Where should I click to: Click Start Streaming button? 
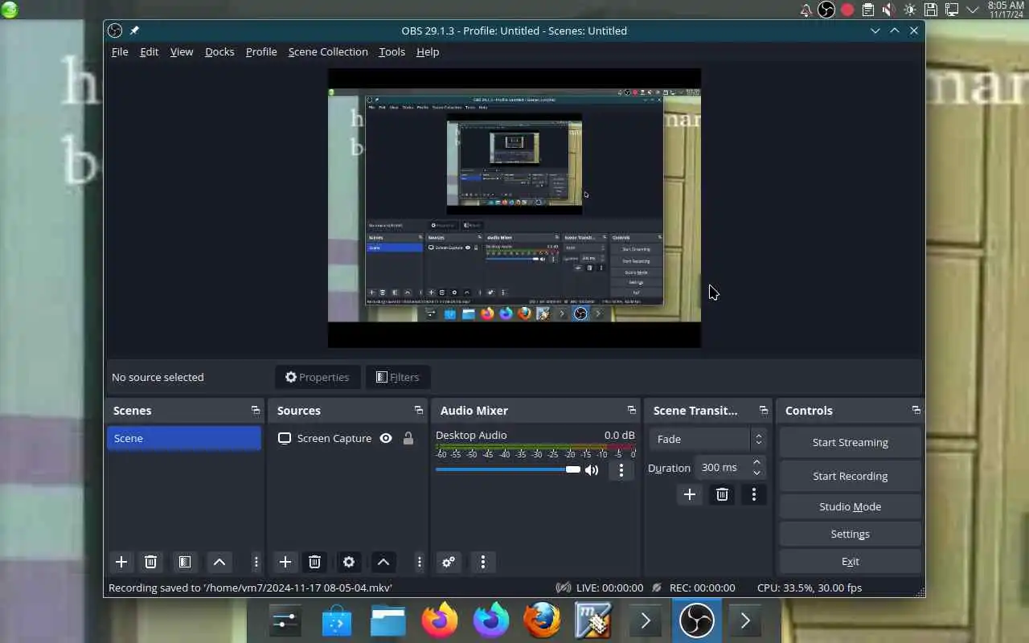pos(850,442)
